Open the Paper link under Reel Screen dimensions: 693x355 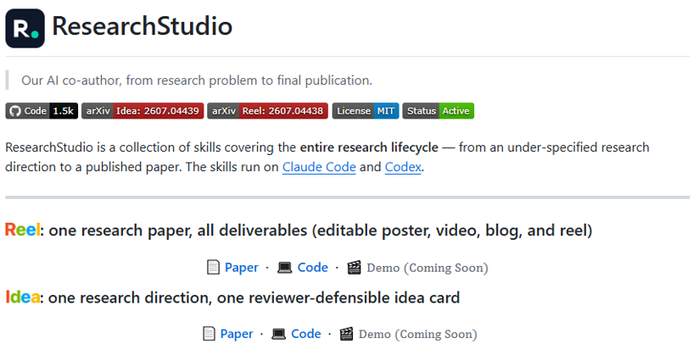click(x=241, y=268)
